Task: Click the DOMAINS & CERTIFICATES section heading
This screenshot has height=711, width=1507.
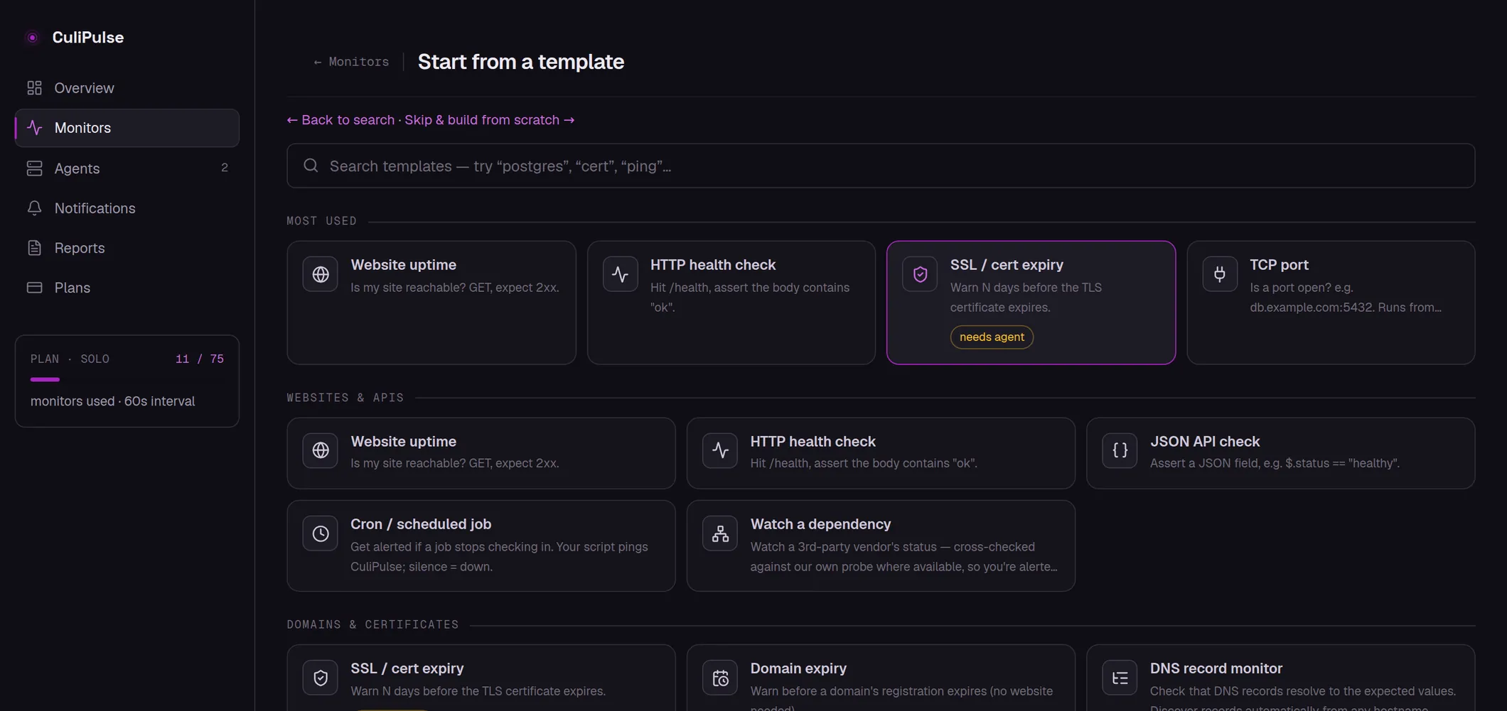Action: pos(372,624)
